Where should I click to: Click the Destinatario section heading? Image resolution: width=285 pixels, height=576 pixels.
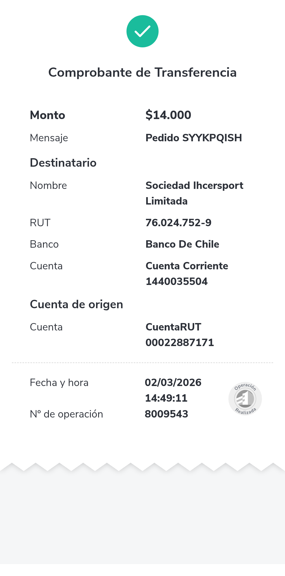(x=63, y=163)
